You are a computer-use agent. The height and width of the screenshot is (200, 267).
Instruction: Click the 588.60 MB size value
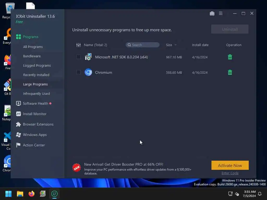[x=174, y=73]
